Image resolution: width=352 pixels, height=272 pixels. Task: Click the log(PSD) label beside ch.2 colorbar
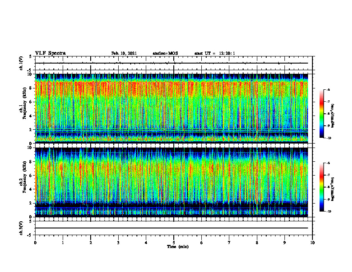coord(333,189)
